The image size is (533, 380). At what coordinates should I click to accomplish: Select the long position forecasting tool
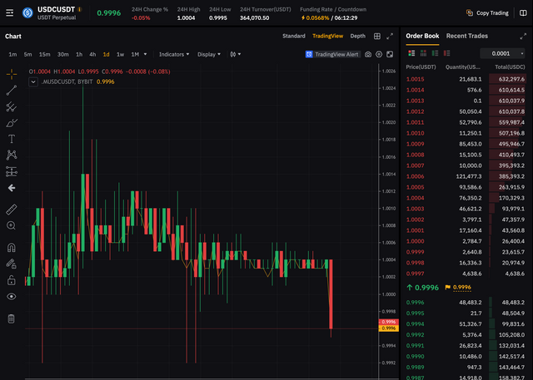[x=11, y=171]
